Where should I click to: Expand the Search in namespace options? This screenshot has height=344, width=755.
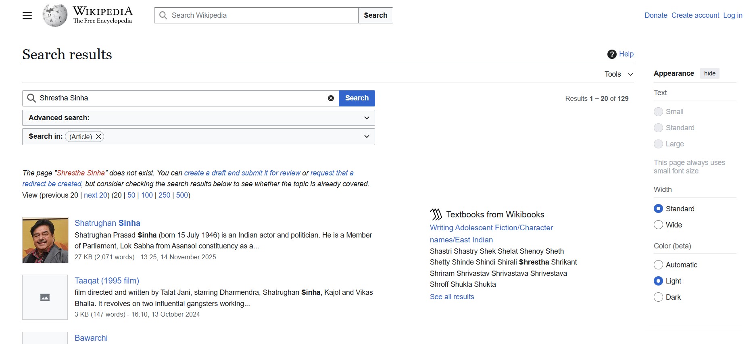pyautogui.click(x=366, y=137)
